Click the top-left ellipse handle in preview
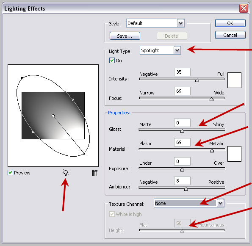Viewport: 252px width, 246px height. 22,78
